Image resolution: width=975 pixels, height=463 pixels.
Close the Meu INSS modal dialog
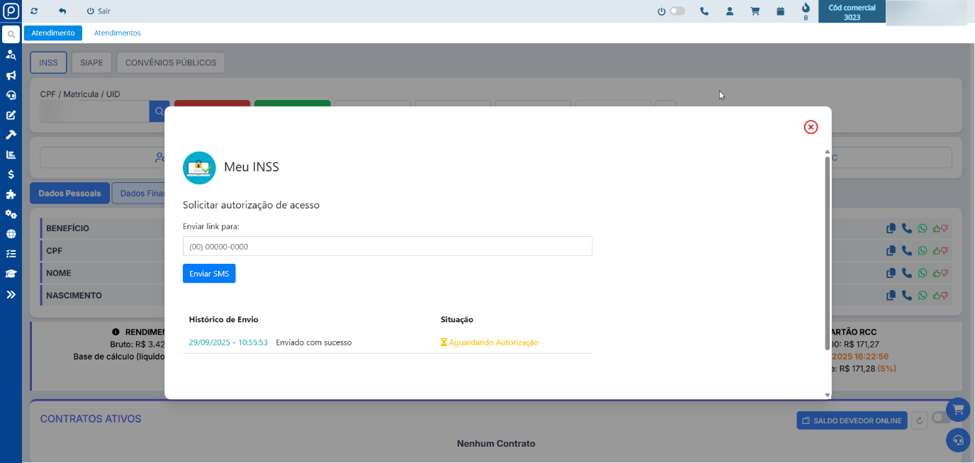[x=811, y=127]
